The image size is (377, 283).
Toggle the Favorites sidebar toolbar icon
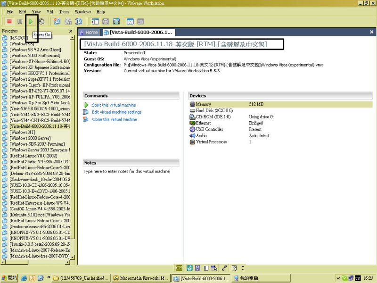pyautogui.click(x=95, y=21)
